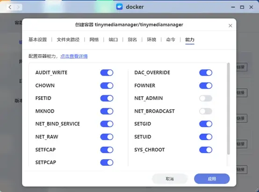Enable the NET_ADMIN capability
Screen dimensions: 259x192
pyautogui.click(x=206, y=98)
